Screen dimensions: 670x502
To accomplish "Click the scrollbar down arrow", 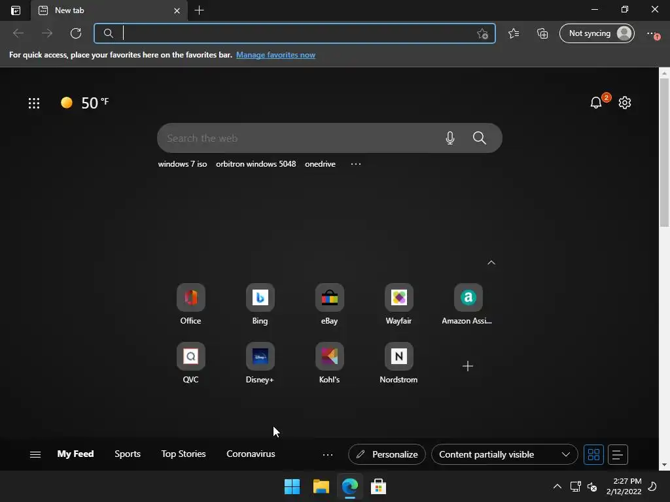I will point(665,465).
